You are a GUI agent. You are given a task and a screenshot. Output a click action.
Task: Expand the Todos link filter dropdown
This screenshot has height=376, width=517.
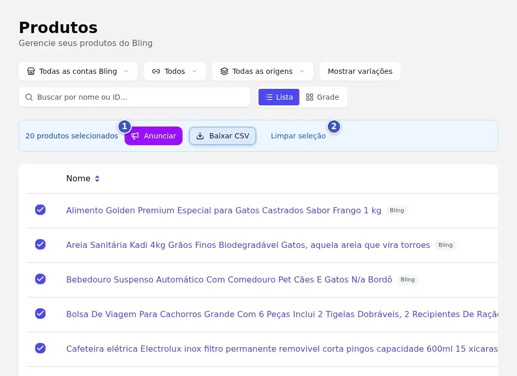click(x=175, y=71)
